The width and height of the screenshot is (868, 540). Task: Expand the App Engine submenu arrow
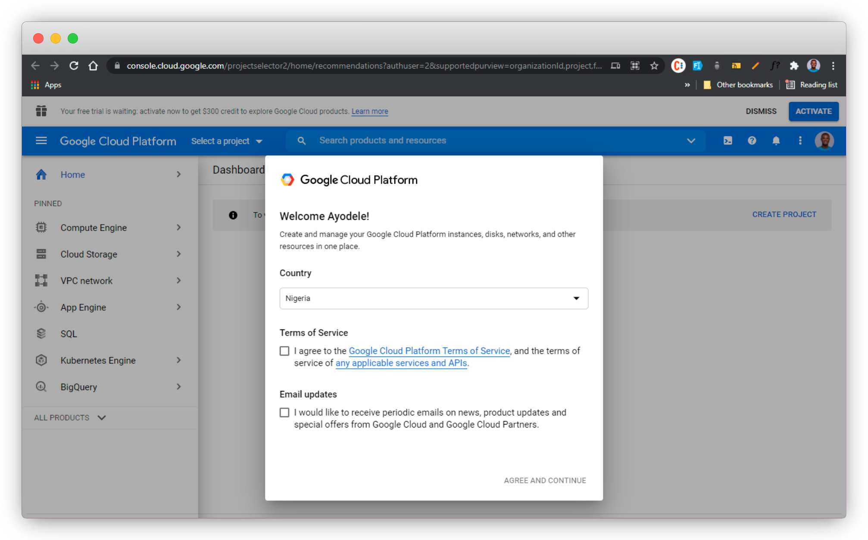[x=178, y=307]
